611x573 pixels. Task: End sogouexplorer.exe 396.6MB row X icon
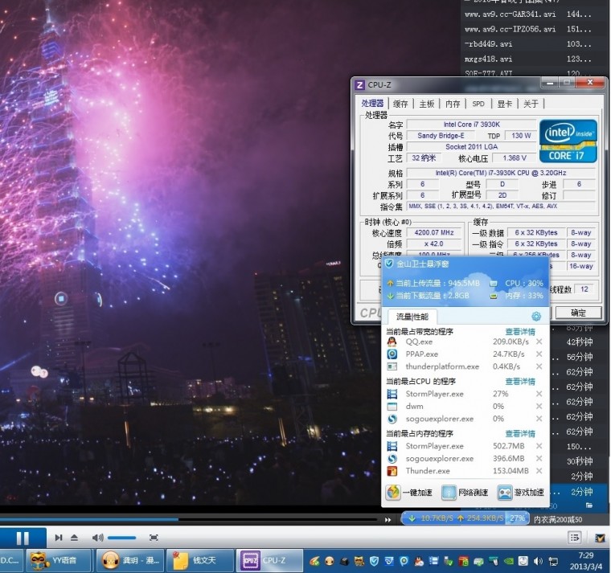coord(539,458)
